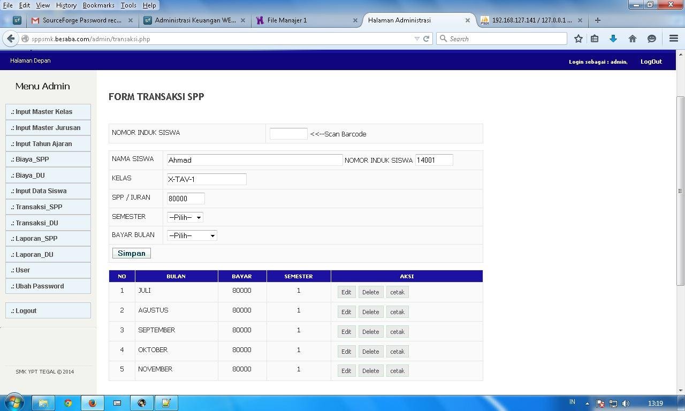Expand the SEMESTER dropdown
Screen dimensions: 685x411
(x=185, y=217)
